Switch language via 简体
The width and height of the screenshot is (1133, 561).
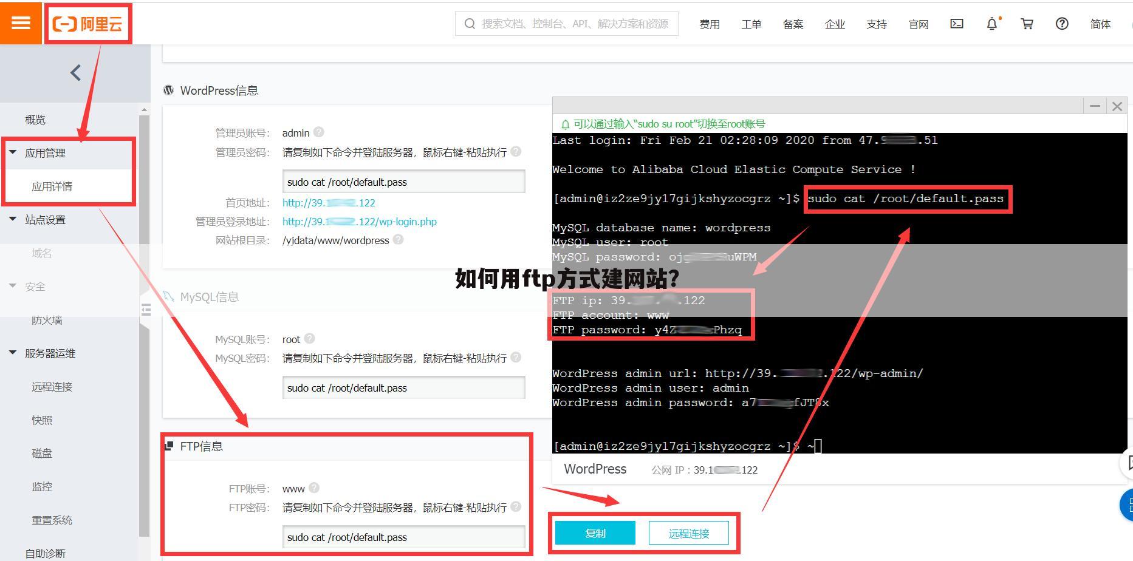click(x=1101, y=24)
